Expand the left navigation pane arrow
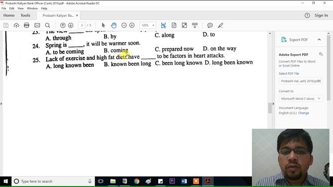 coord(1,104)
